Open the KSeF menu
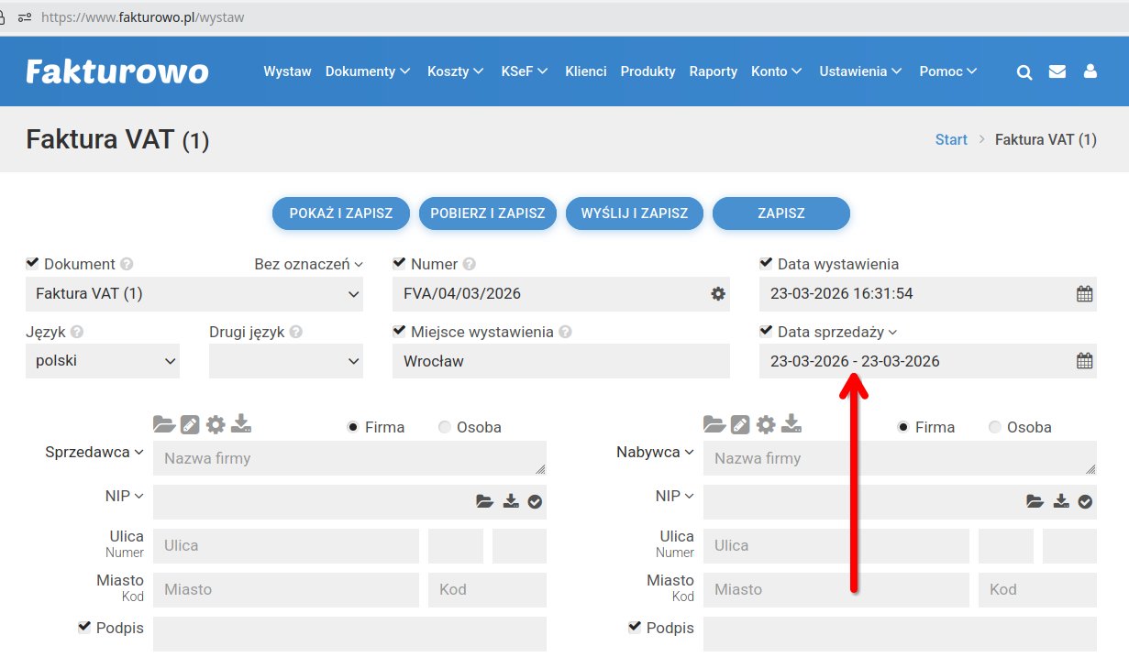This screenshot has width=1129, height=657. click(524, 71)
